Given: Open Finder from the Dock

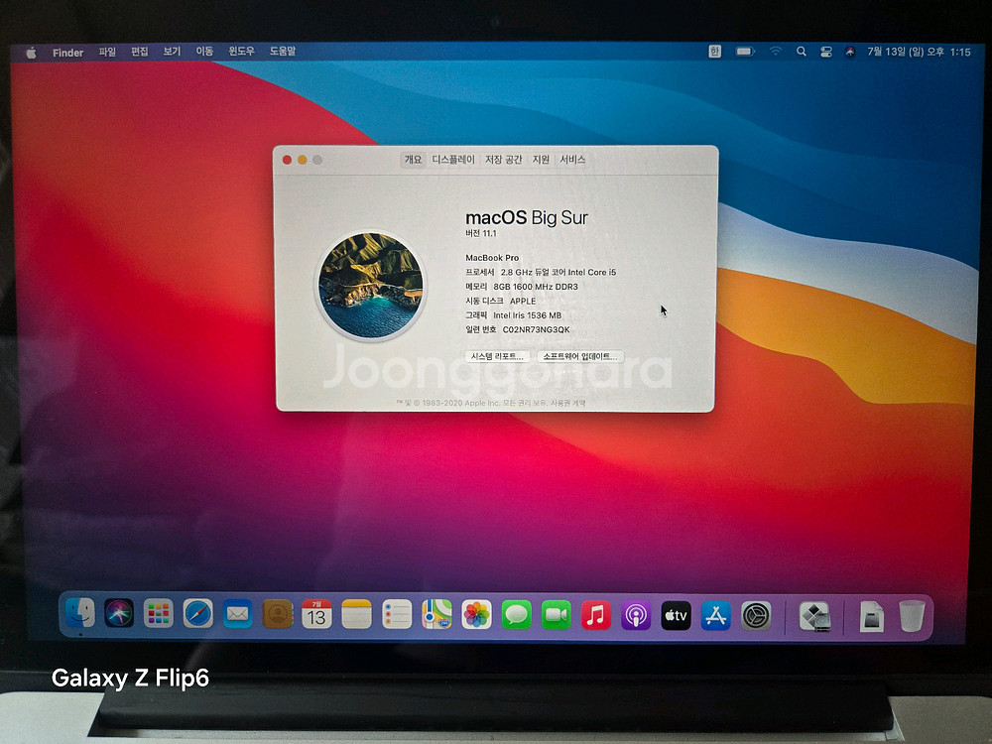Looking at the screenshot, I should (79, 613).
